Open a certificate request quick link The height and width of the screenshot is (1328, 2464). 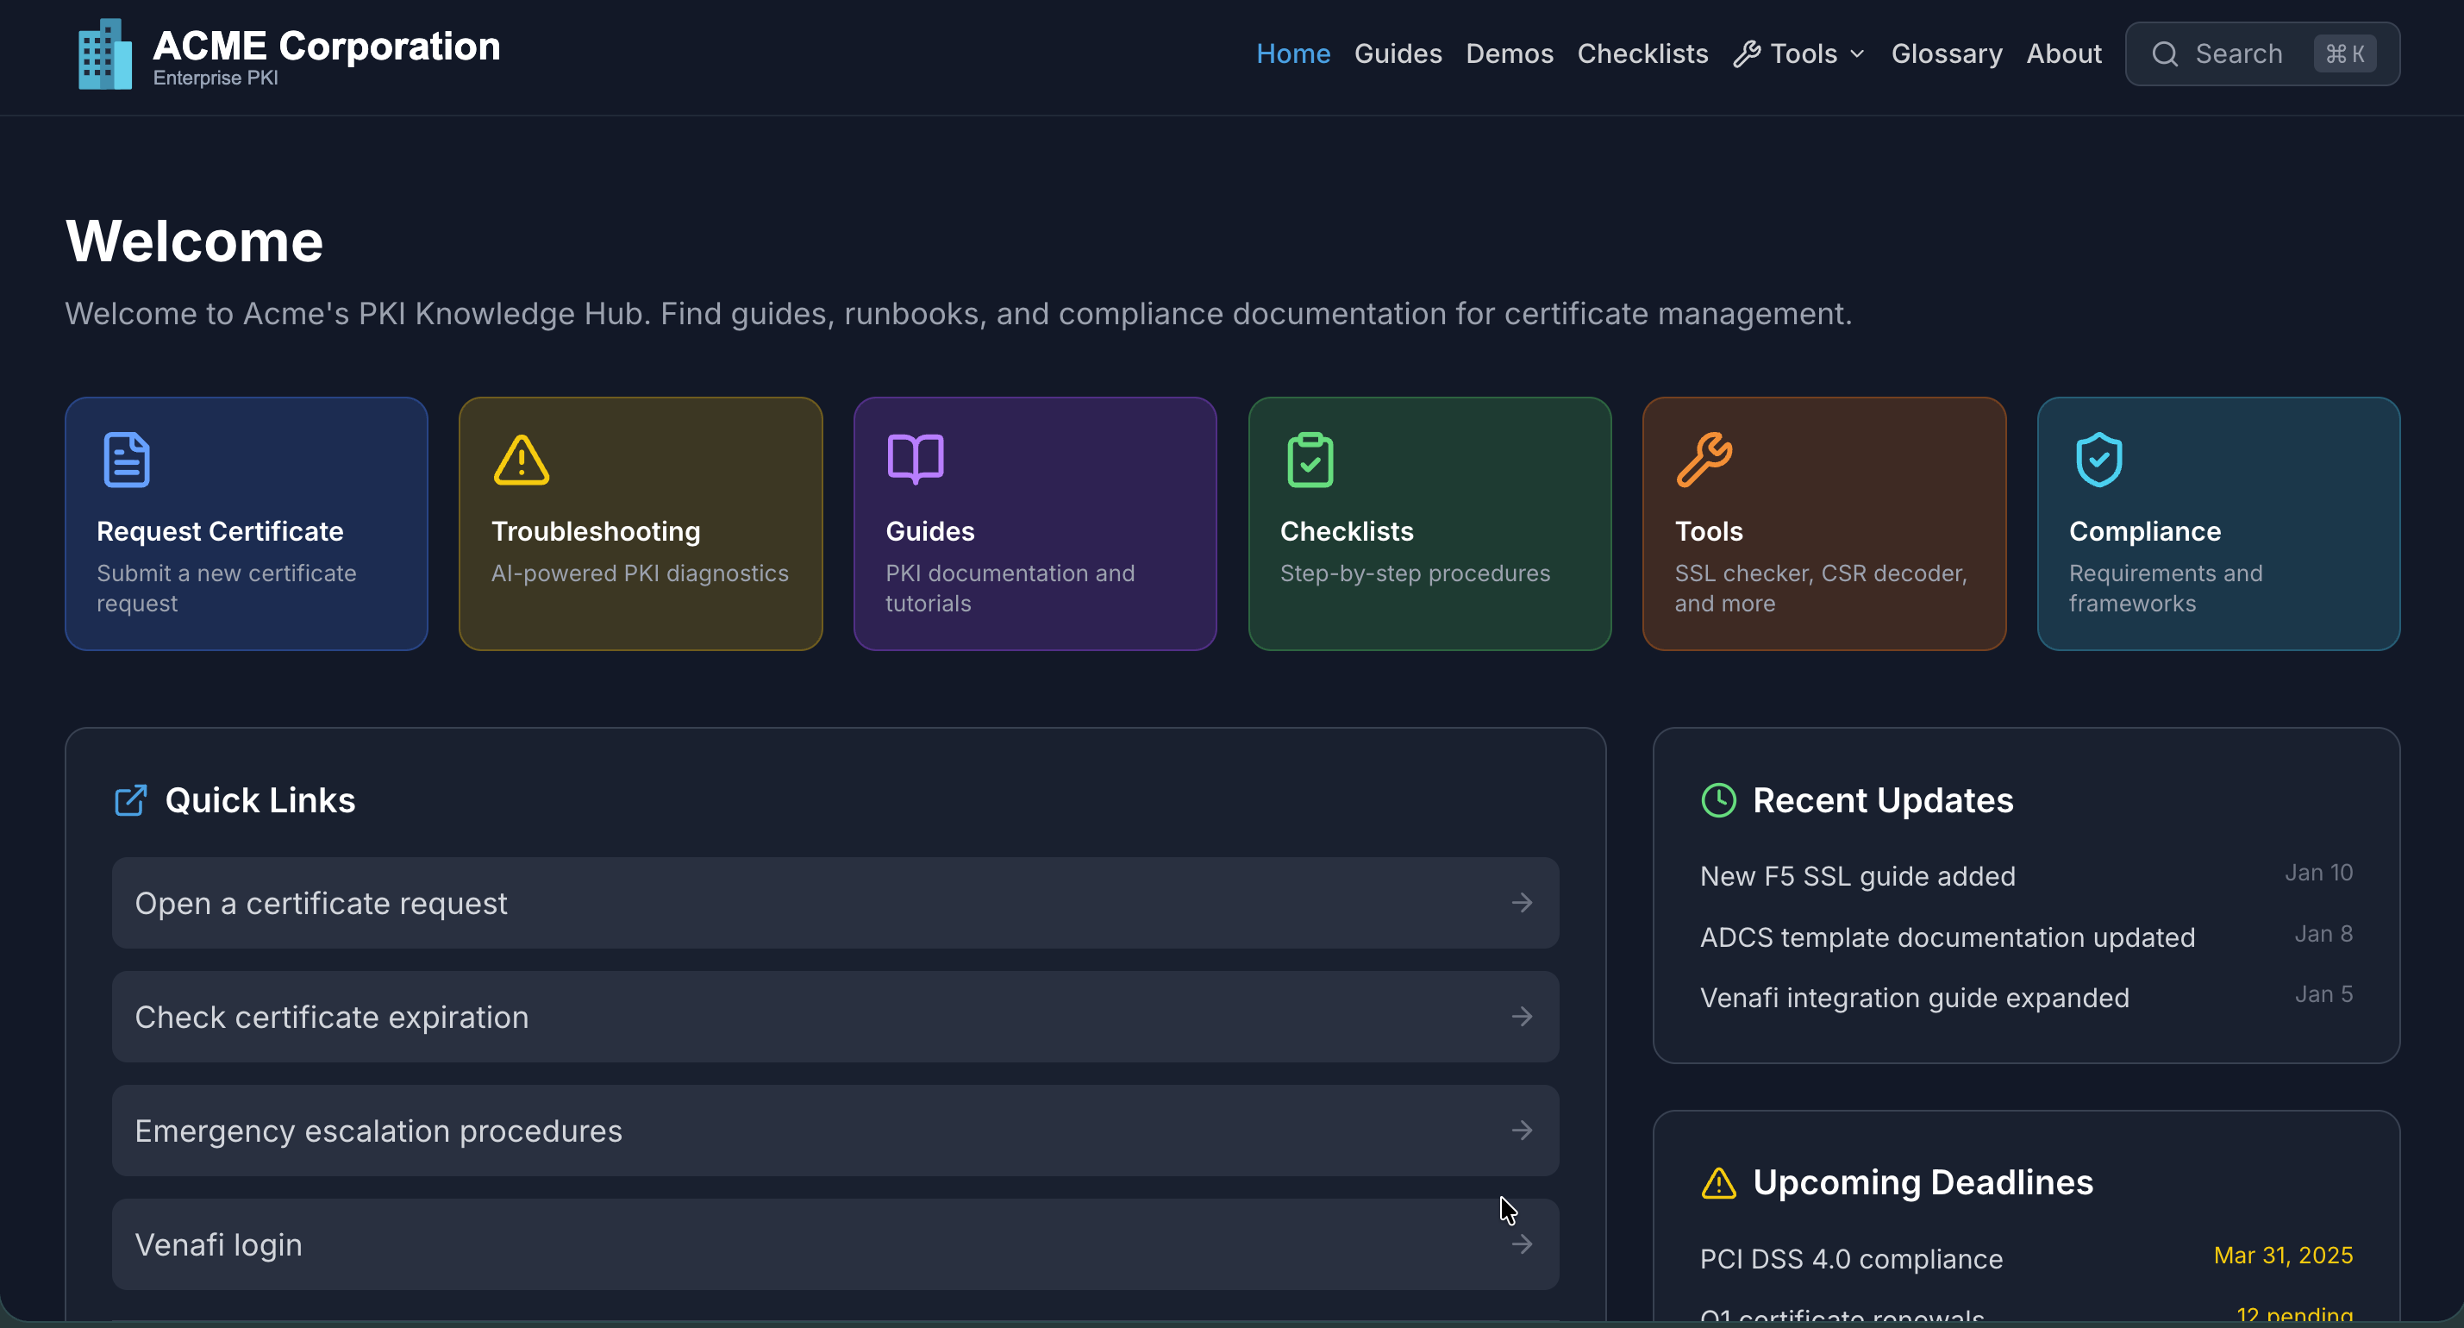click(835, 903)
